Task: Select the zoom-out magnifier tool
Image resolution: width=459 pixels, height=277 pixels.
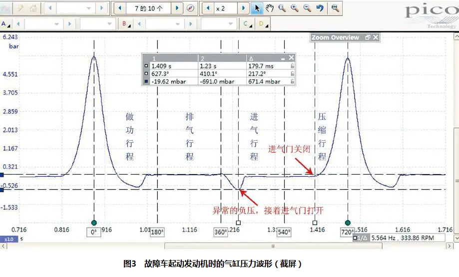Action: pos(307,8)
